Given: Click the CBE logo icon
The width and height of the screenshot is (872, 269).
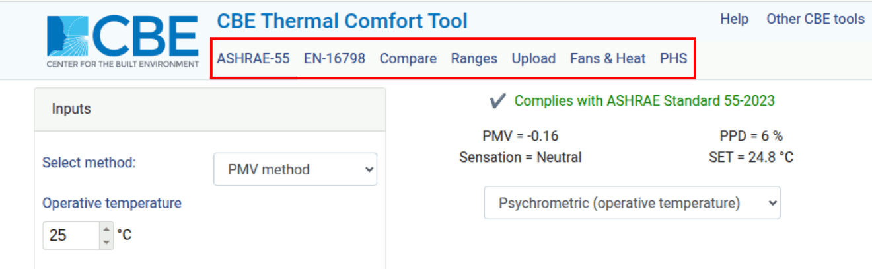Looking at the screenshot, I should [122, 41].
